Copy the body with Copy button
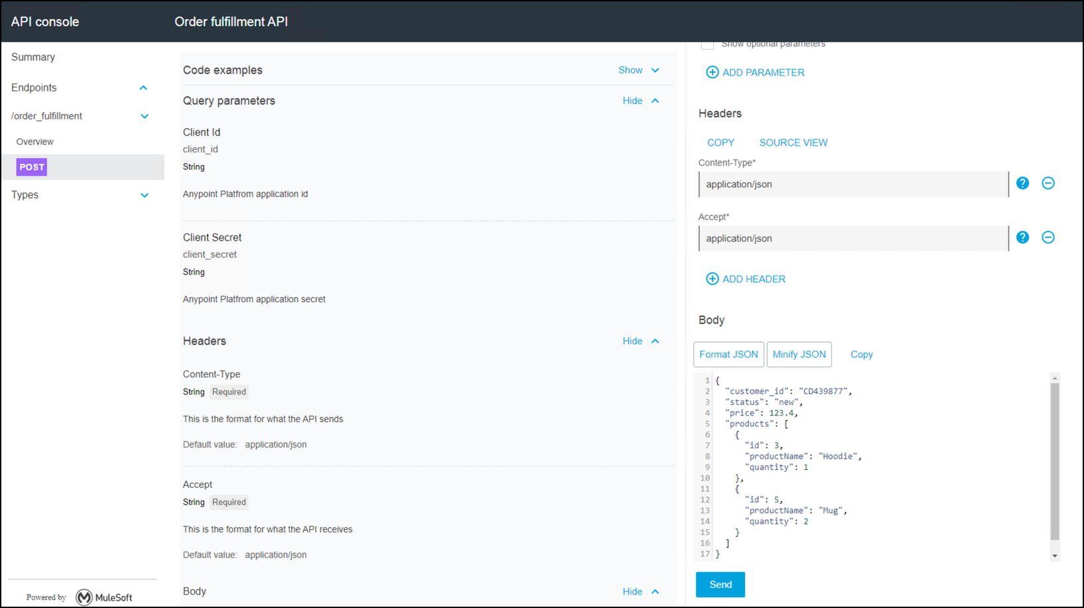Viewport: 1084px width, 608px height. 862,355
